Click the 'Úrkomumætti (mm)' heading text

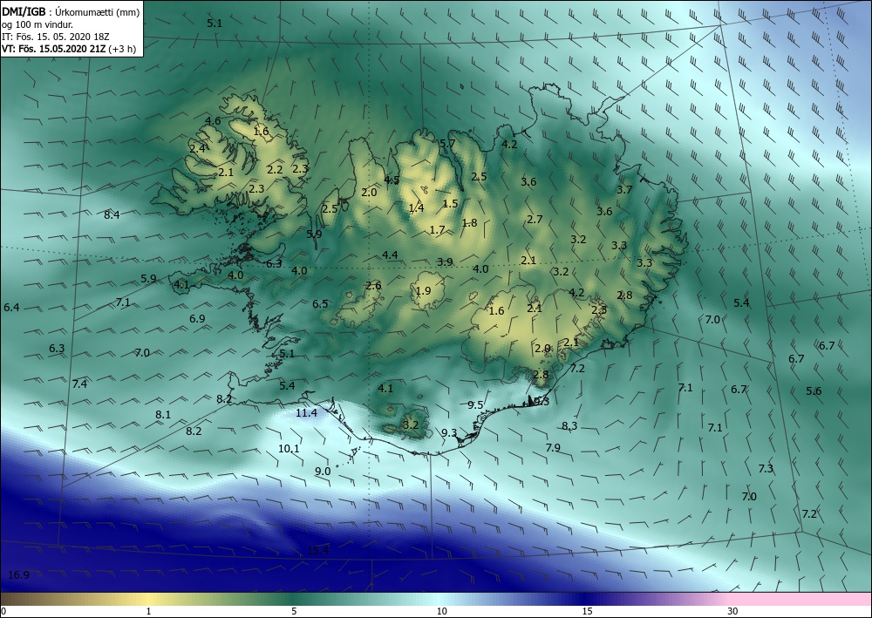pyautogui.click(x=97, y=12)
